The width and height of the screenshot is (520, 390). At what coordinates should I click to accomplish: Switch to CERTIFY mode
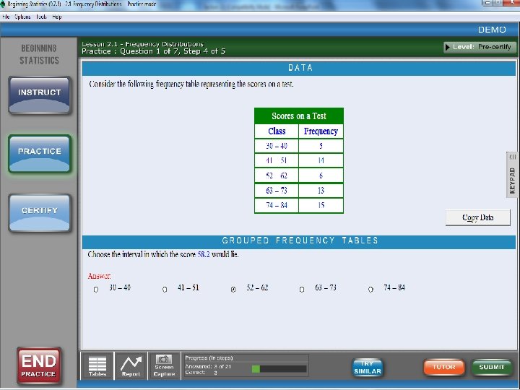[x=40, y=213]
